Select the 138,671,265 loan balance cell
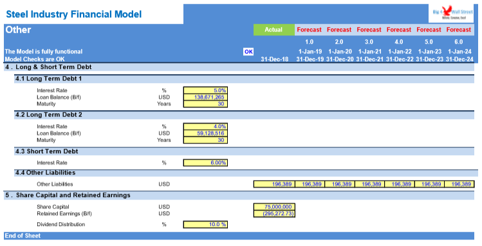 click(x=205, y=97)
